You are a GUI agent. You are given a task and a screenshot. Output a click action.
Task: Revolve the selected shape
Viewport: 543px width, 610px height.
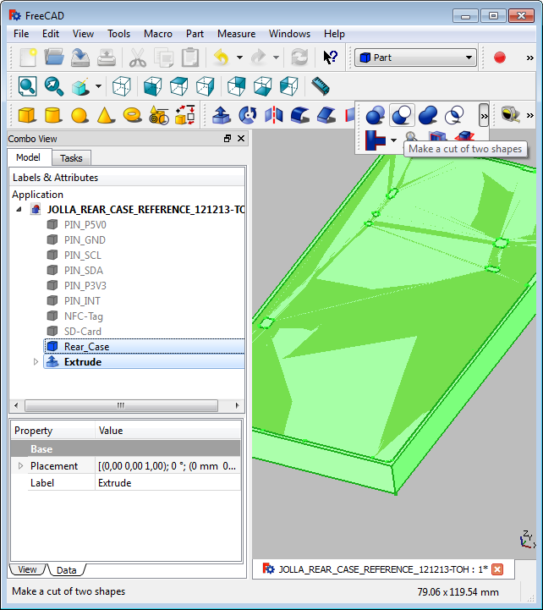(x=248, y=115)
